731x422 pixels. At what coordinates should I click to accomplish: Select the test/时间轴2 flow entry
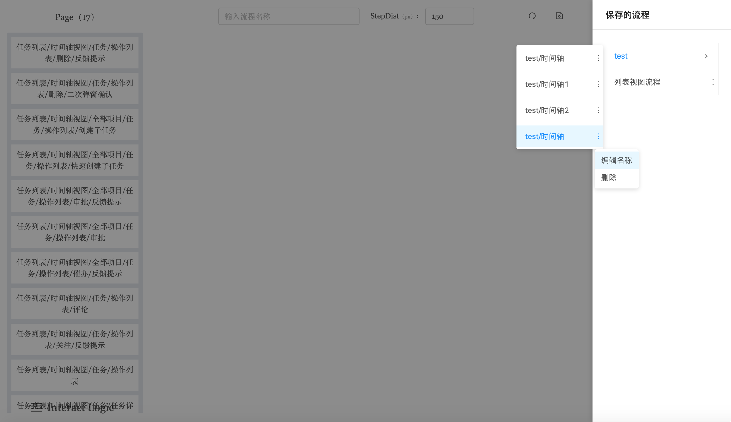click(547, 111)
